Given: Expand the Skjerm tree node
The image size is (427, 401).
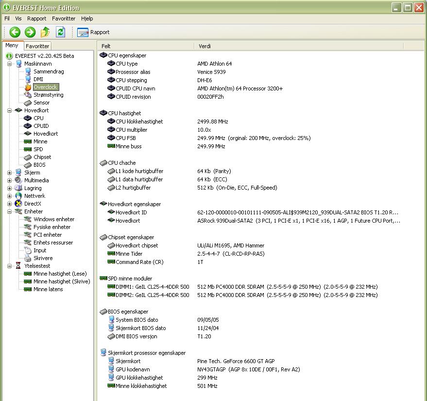Looking at the screenshot, I should pos(10,173).
